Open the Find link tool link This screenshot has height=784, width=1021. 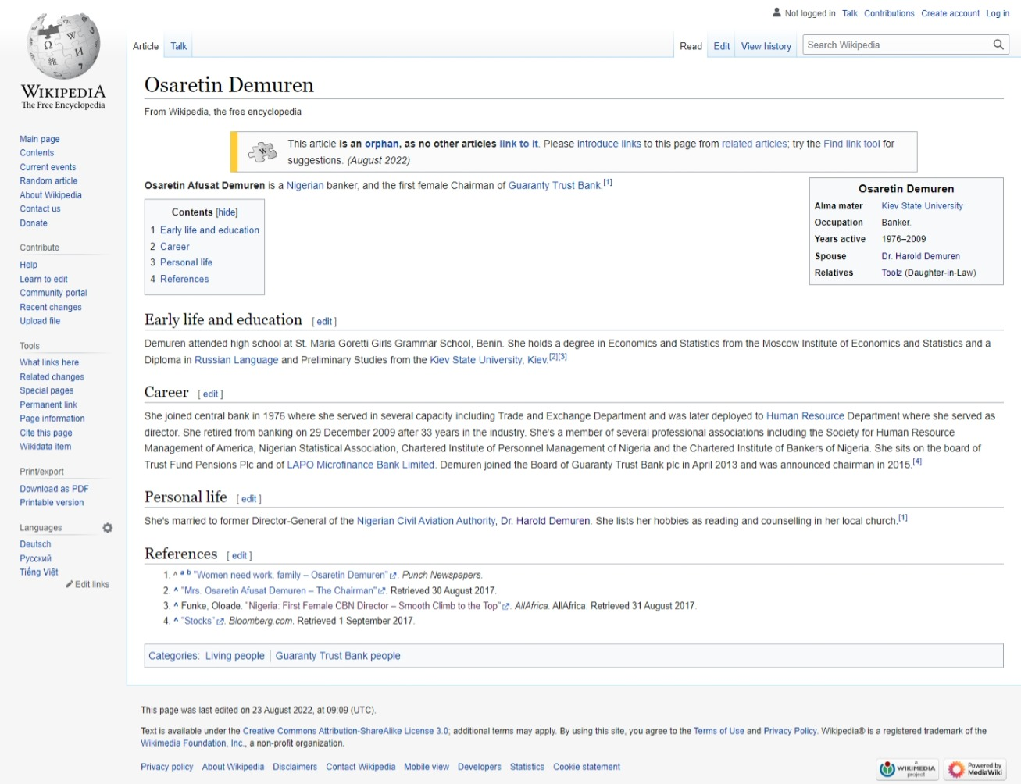(851, 144)
